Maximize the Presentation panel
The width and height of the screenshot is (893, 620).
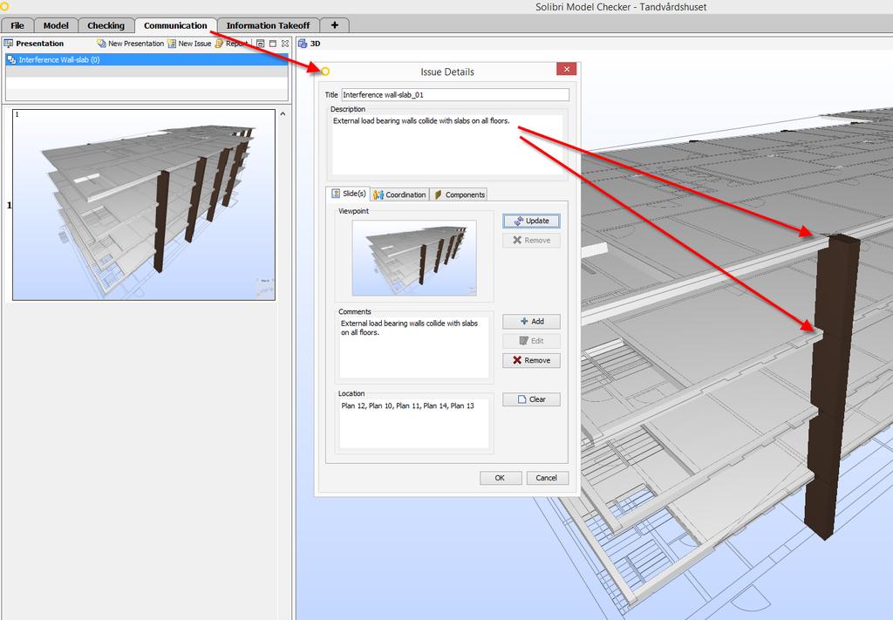[x=273, y=44]
